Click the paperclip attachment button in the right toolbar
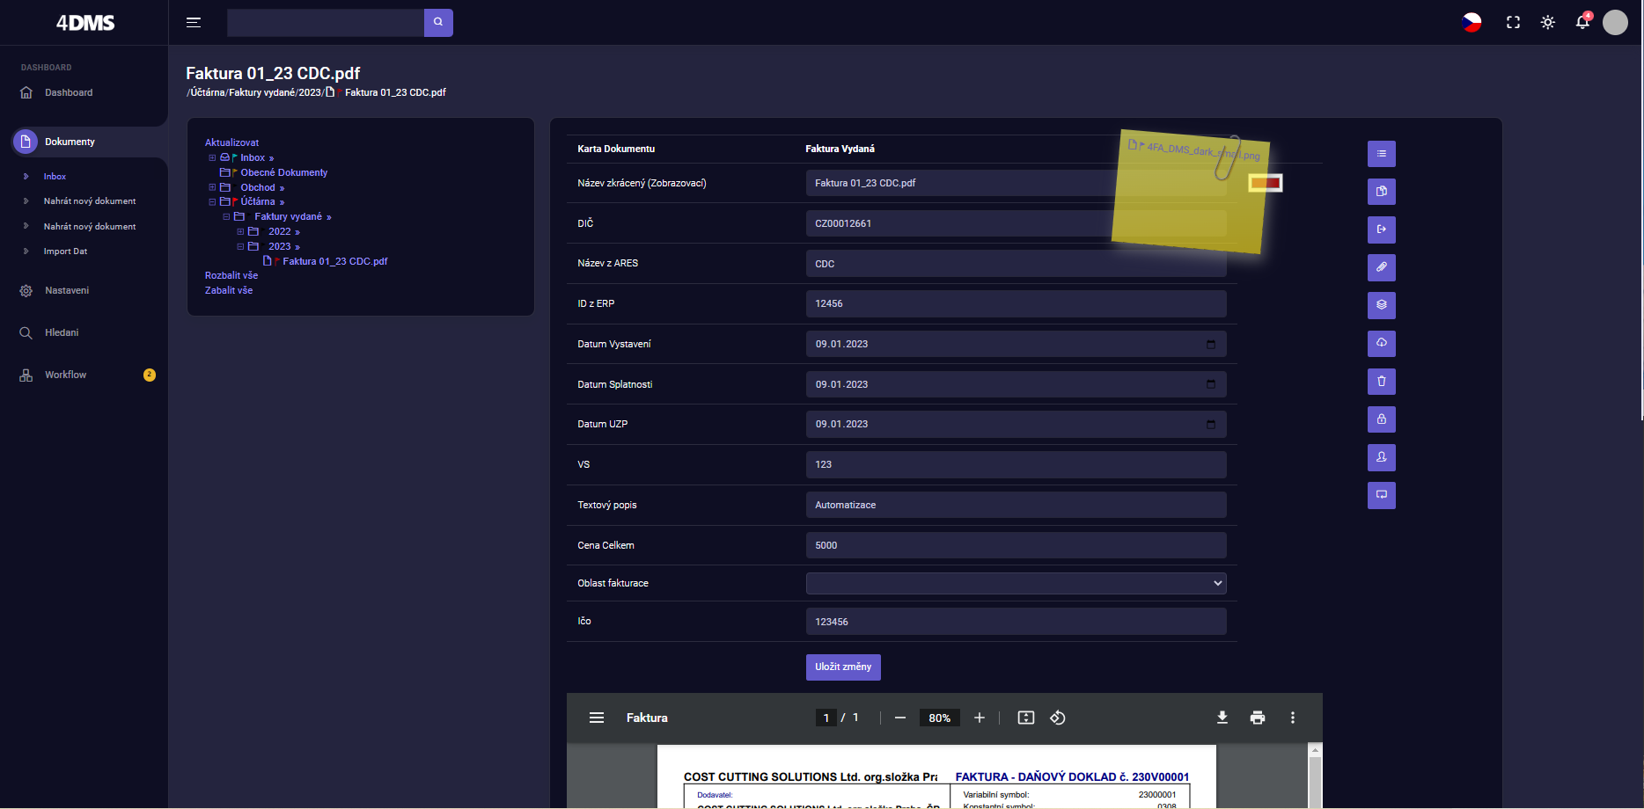 click(1381, 267)
